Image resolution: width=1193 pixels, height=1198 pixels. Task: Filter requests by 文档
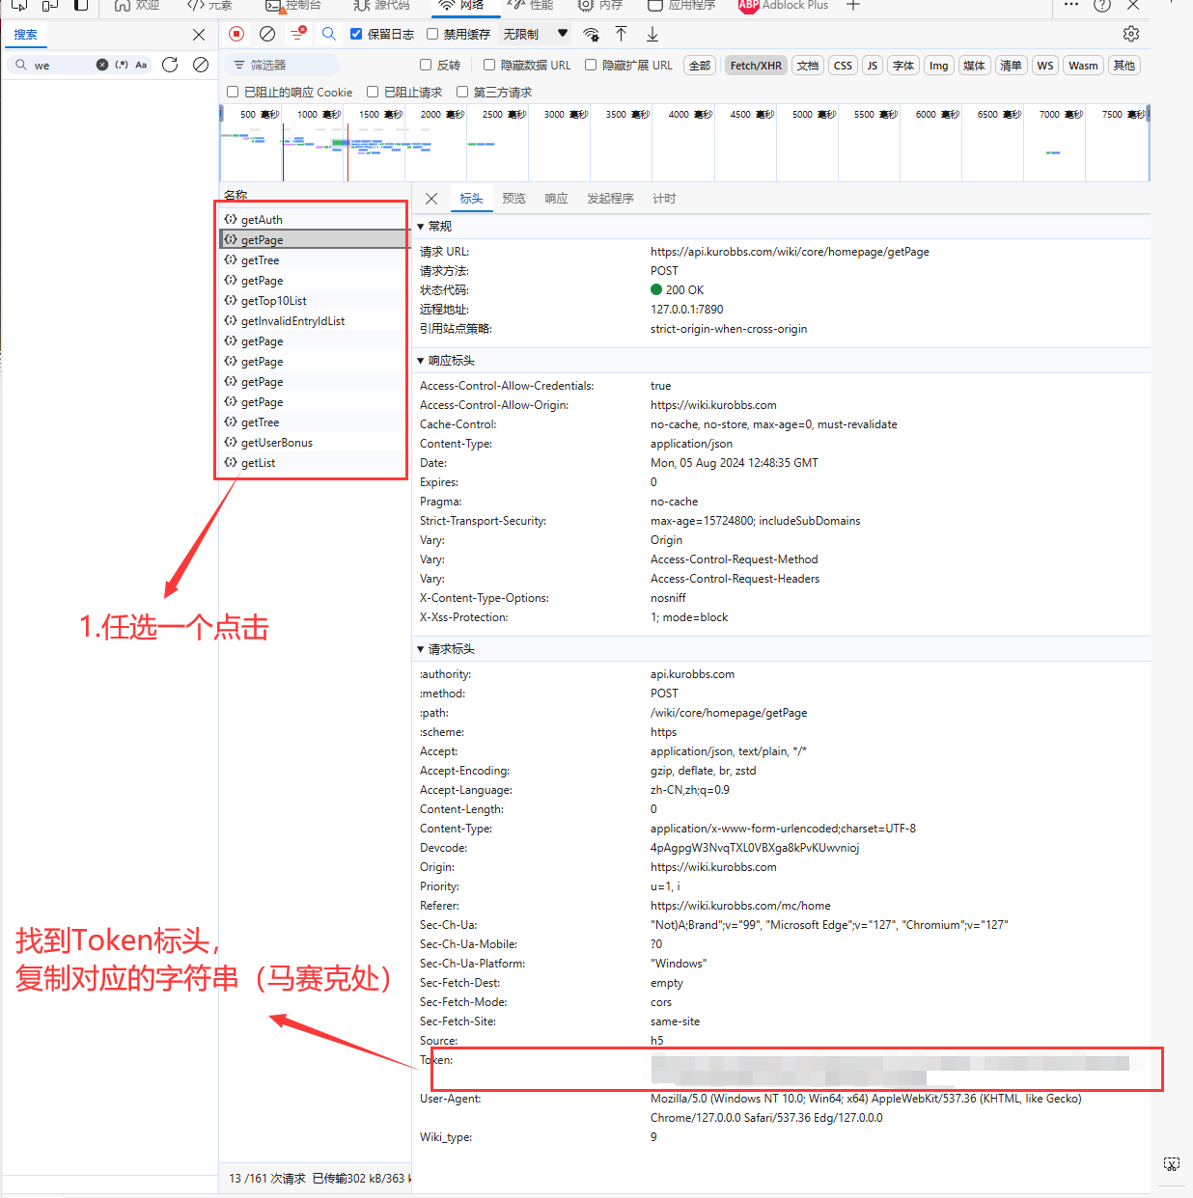tap(808, 66)
